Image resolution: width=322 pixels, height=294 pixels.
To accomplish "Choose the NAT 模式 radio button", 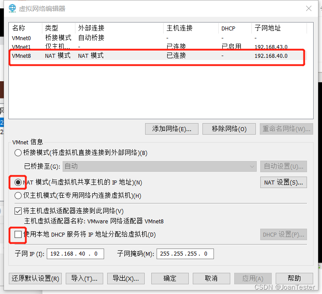I will pos(18,182).
